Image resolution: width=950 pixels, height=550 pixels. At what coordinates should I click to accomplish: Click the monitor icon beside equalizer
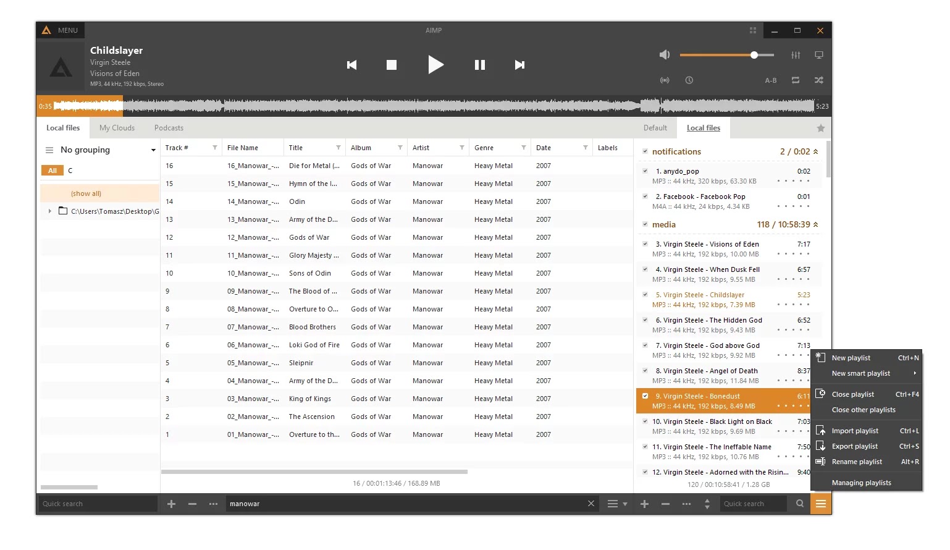(819, 55)
